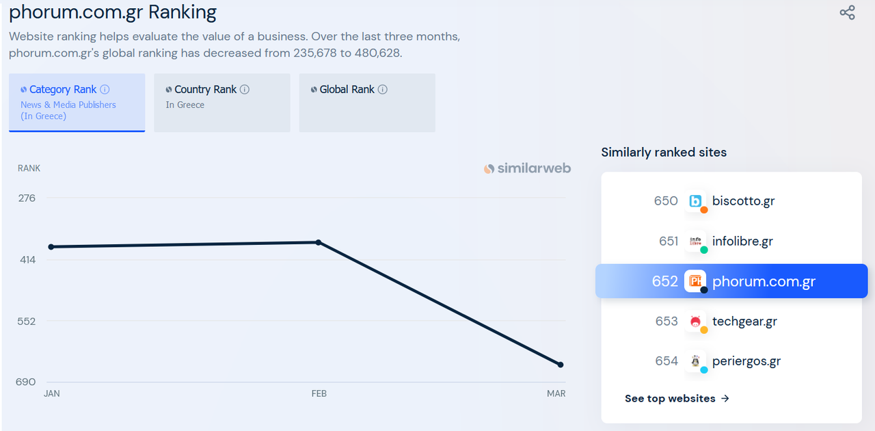875x431 pixels.
Task: Open the periergos.gr site entry
Action: (746, 361)
